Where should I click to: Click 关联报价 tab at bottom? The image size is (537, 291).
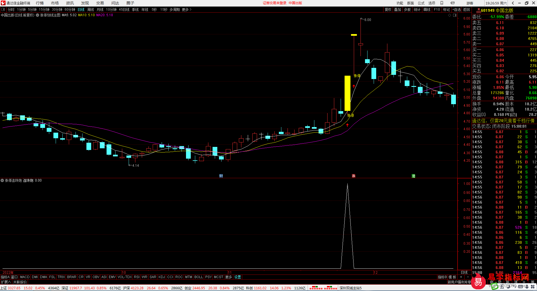tap(20, 282)
